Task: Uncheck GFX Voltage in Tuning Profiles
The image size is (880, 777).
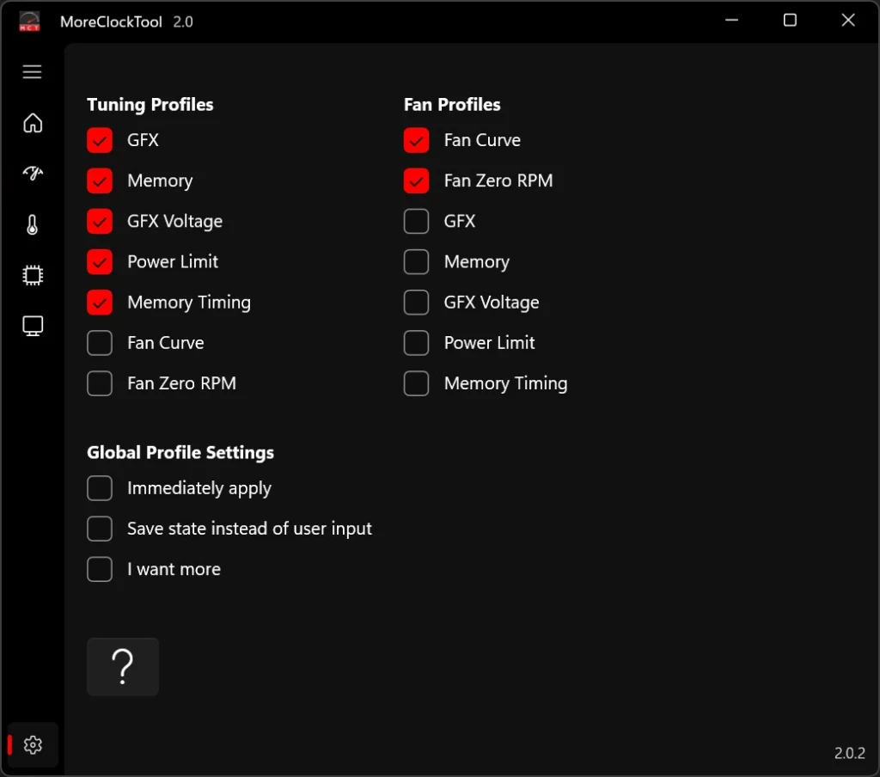Action: tap(100, 221)
